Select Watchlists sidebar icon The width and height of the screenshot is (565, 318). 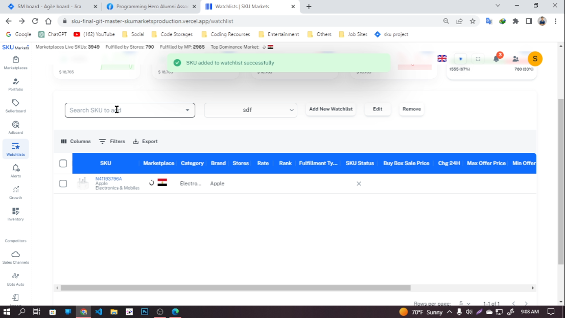pos(15,149)
